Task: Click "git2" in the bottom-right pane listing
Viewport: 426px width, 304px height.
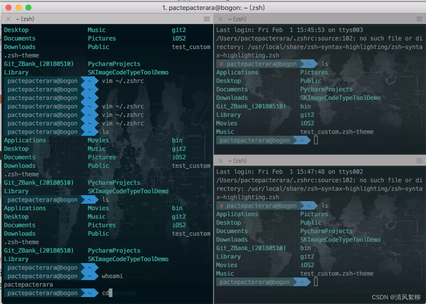Action: (307, 256)
